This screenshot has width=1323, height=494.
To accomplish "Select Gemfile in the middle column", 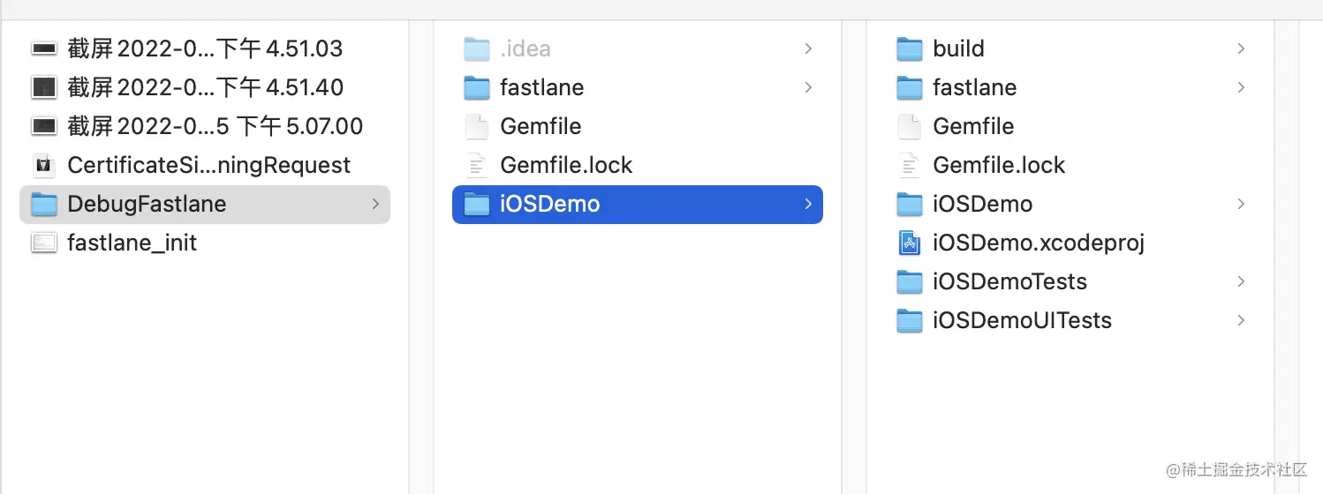I will point(541,126).
